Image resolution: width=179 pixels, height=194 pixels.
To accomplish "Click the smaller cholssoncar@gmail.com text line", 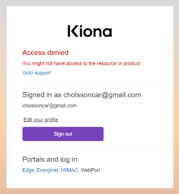I will tap(49, 106).
